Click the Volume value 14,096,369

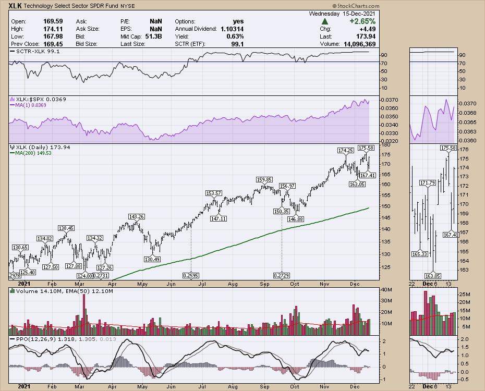359,44
